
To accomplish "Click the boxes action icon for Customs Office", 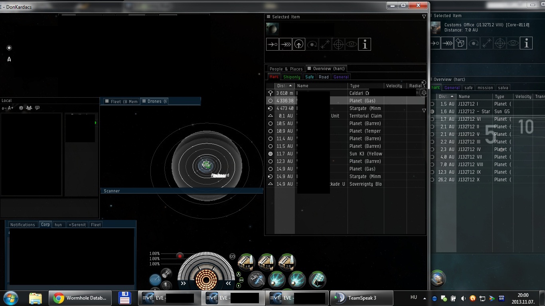I will click(460, 43).
